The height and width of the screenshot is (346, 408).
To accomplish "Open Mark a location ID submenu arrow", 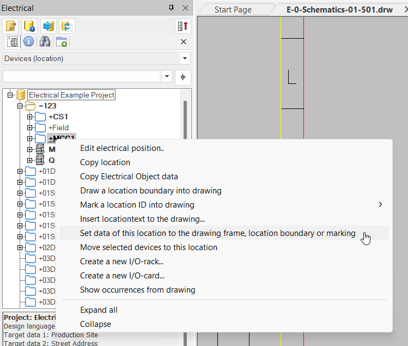I will [x=380, y=205].
